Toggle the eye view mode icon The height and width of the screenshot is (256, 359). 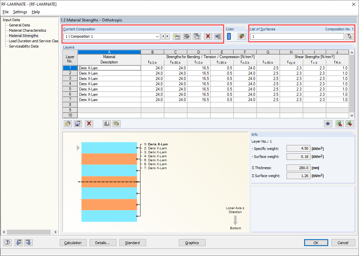tap(328, 124)
